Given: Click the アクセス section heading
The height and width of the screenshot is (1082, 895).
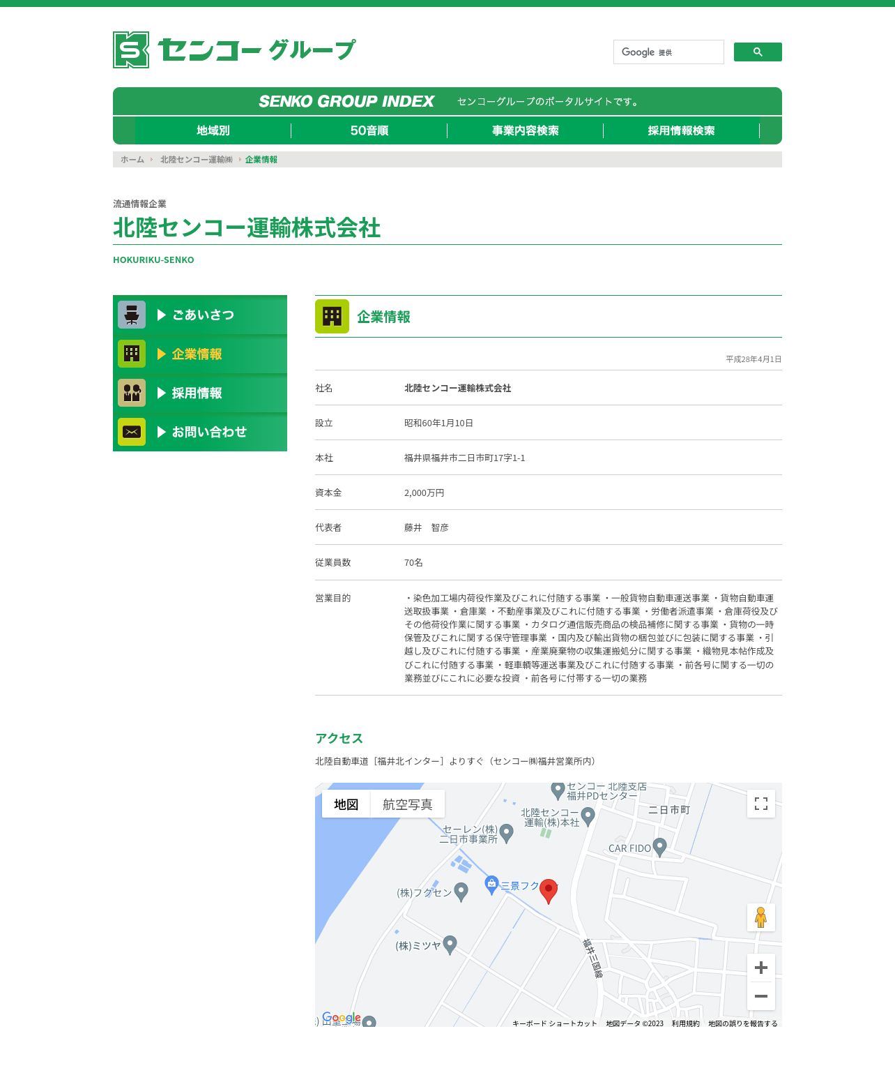Looking at the screenshot, I should click(339, 738).
